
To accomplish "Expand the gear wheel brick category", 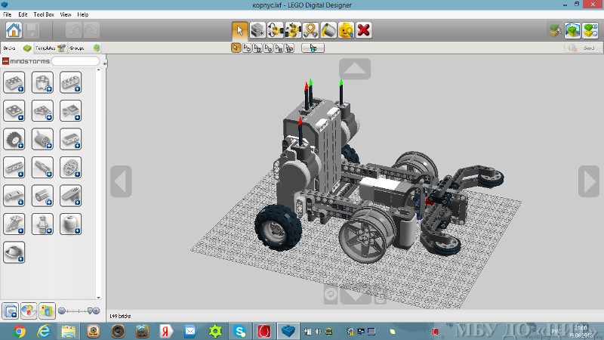I will (14, 139).
